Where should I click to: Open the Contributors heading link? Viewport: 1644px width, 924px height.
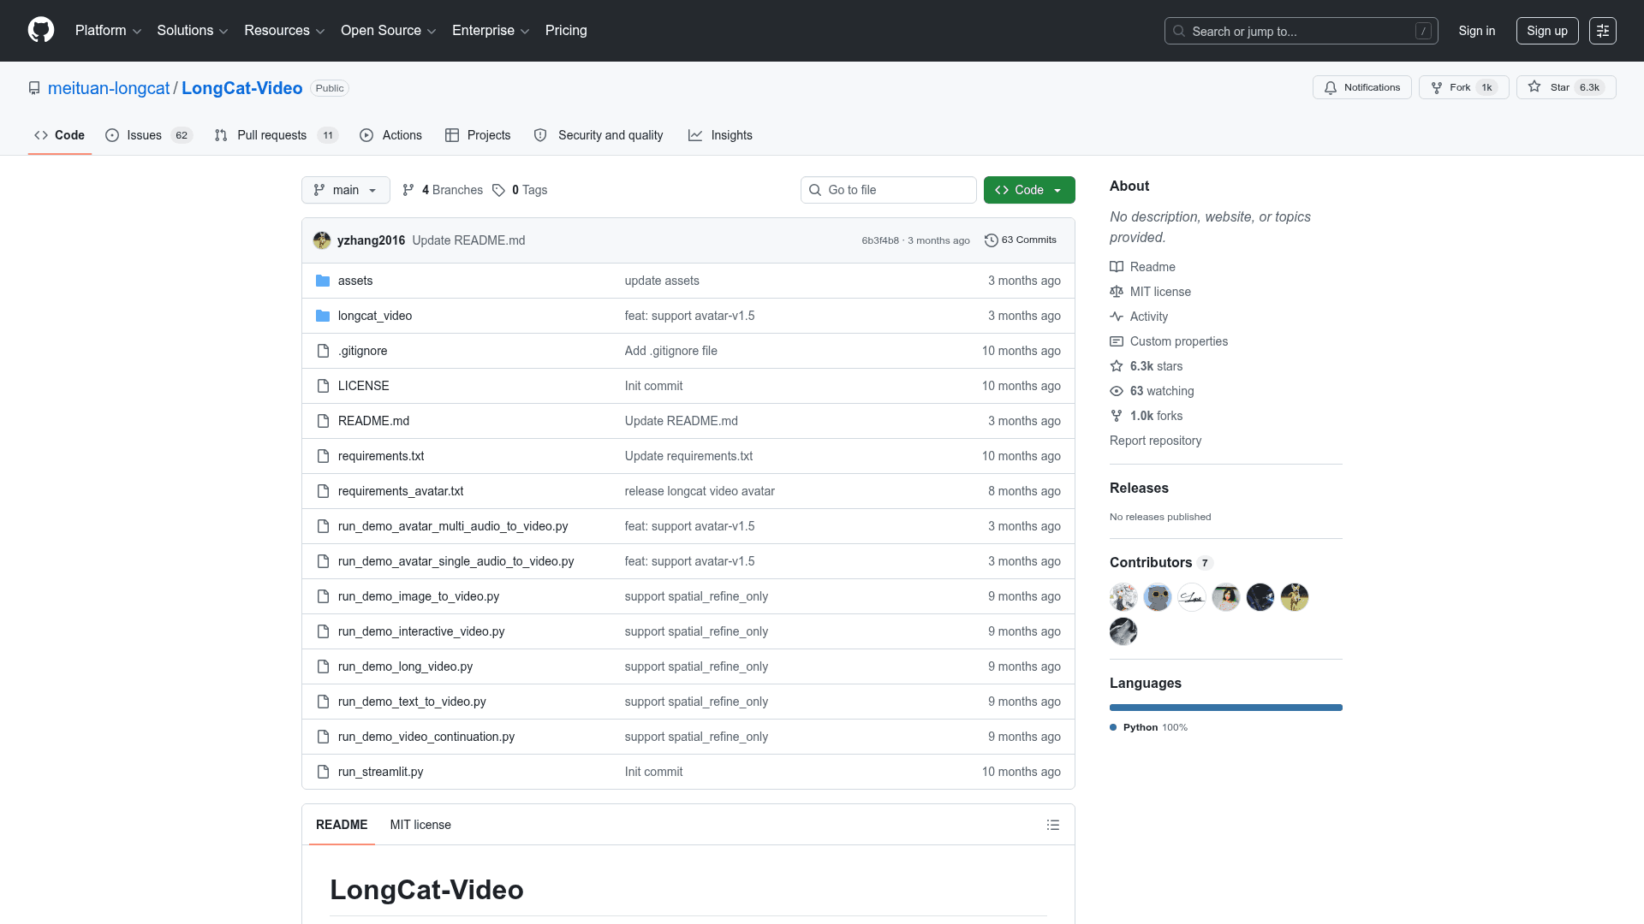pyautogui.click(x=1160, y=562)
